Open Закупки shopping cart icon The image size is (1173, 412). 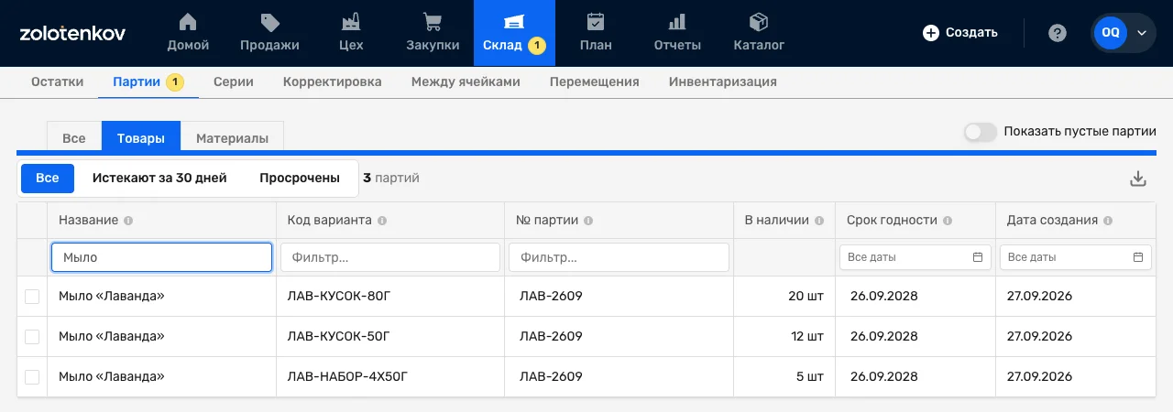tap(433, 22)
